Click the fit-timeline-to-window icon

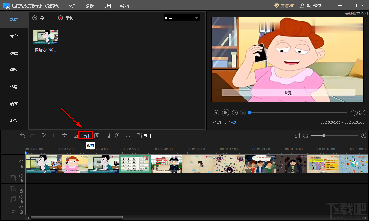296,136
